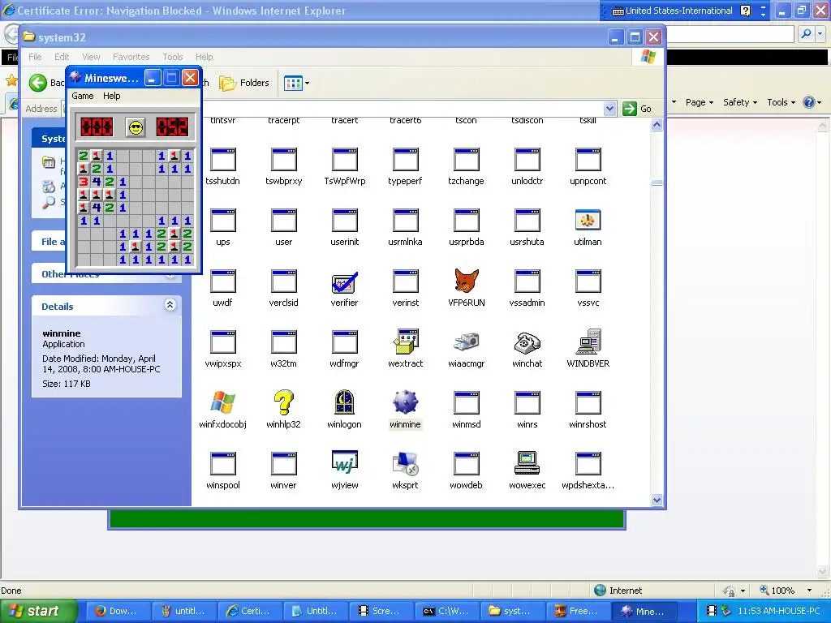
Task: Select the winchat telephone icon
Action: tap(527, 343)
